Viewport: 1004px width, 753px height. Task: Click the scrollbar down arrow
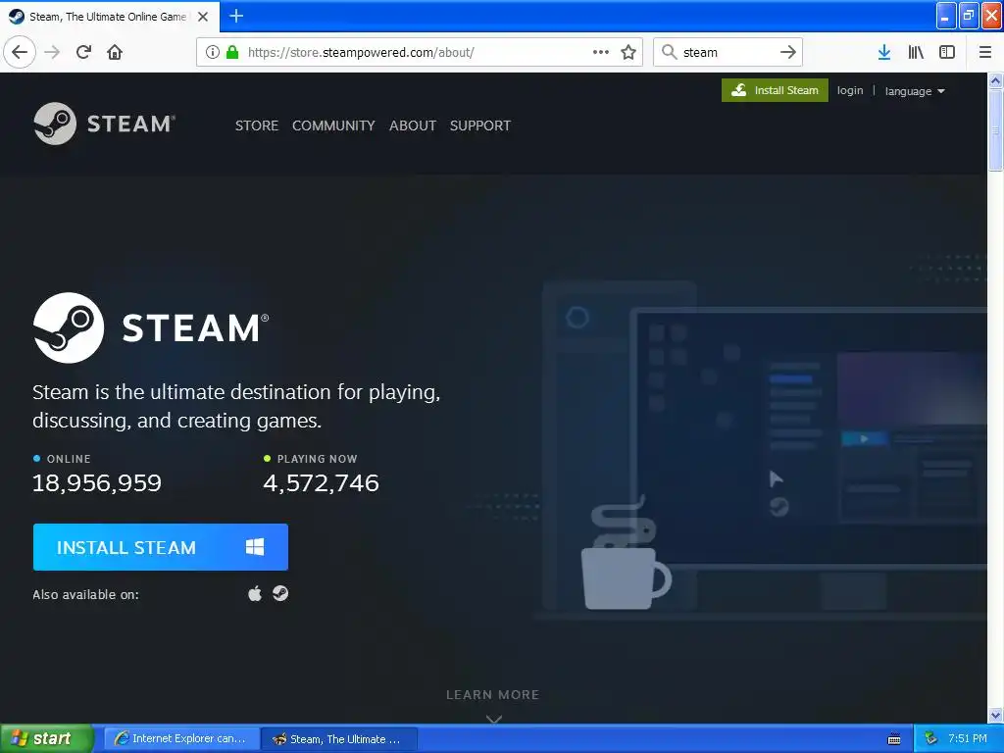pyautogui.click(x=995, y=715)
